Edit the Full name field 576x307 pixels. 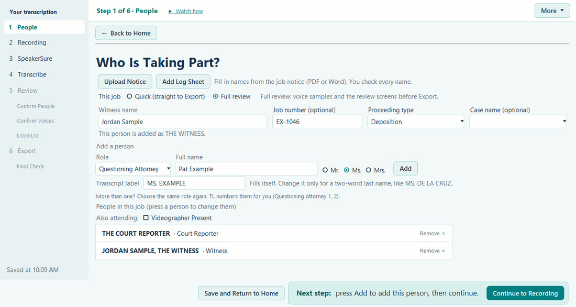pyautogui.click(x=246, y=169)
